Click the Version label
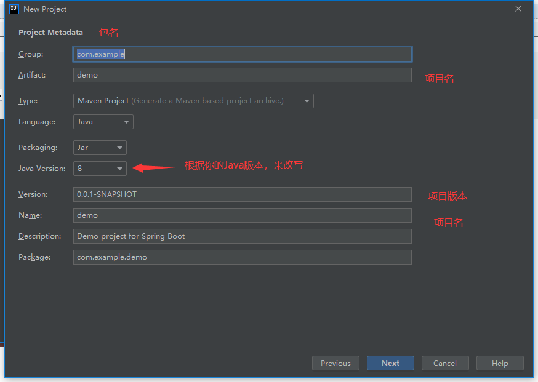This screenshot has width=538, height=382. coord(33,194)
